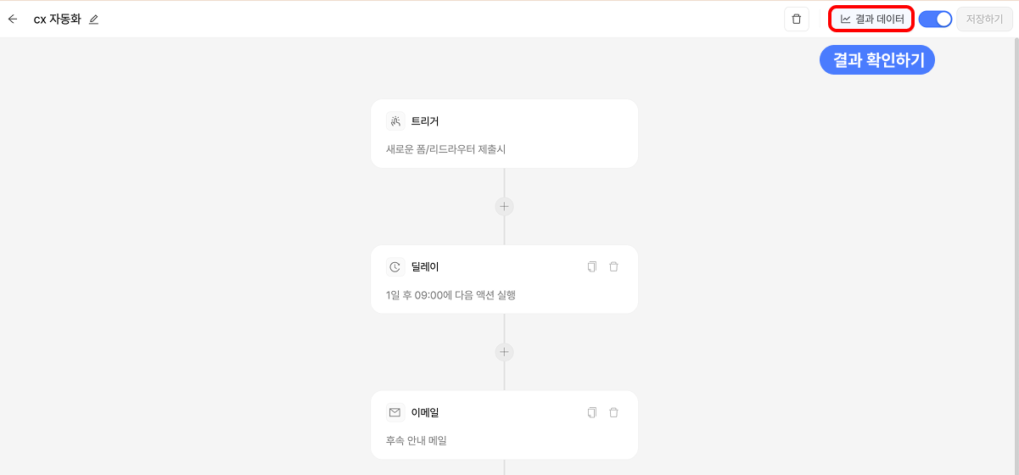The width and height of the screenshot is (1019, 475).
Task: Open 결과 데이터 results button
Action: (x=872, y=19)
